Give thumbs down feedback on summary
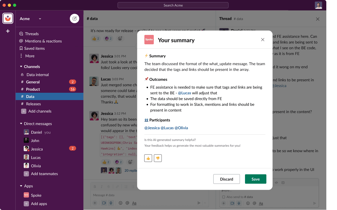337x210 pixels. (158, 158)
